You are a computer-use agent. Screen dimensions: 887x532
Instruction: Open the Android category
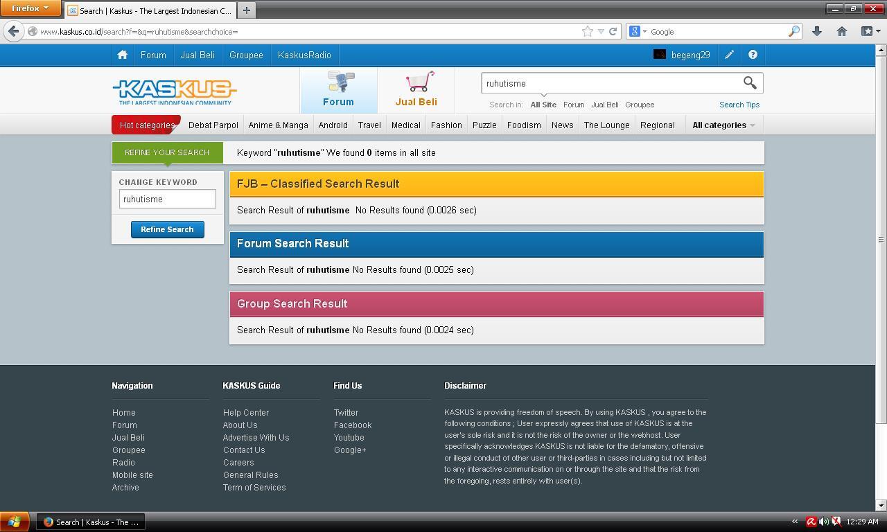tap(333, 125)
